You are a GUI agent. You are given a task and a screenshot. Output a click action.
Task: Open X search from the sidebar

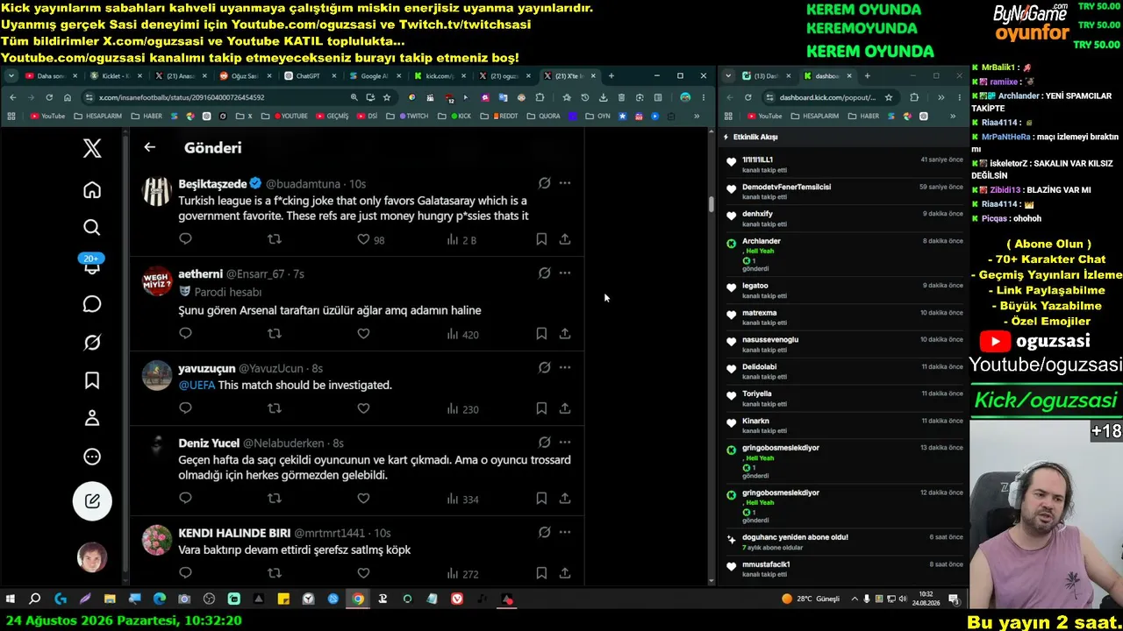92,228
